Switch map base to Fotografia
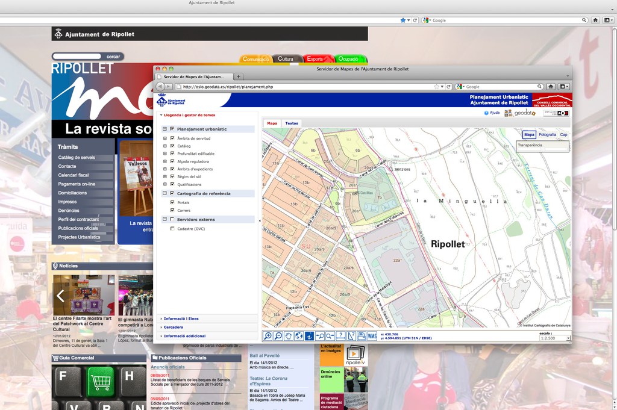This screenshot has height=410, width=617. [x=547, y=135]
